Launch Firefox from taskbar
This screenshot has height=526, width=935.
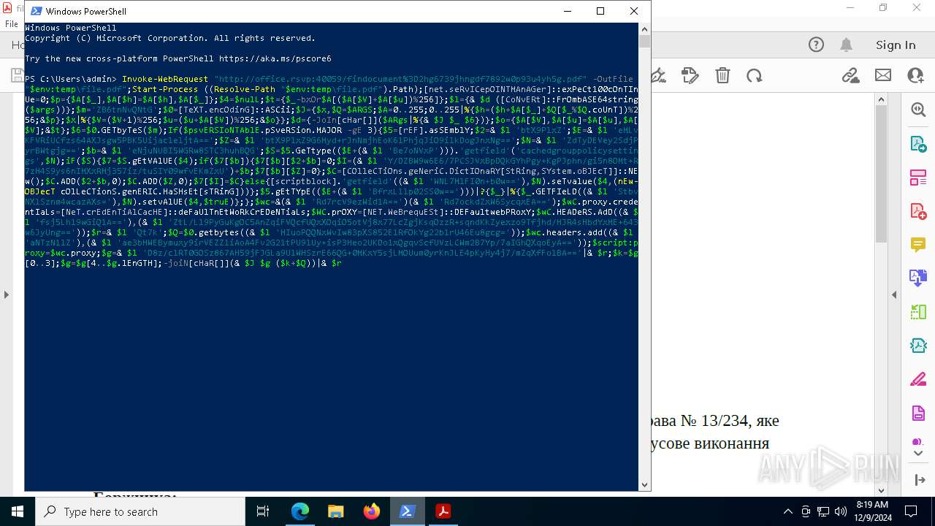click(372, 511)
